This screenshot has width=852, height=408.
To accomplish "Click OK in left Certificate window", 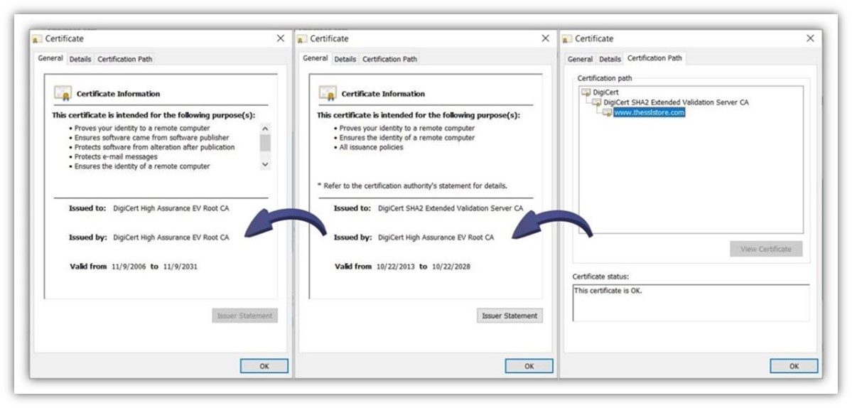I will click(x=264, y=366).
